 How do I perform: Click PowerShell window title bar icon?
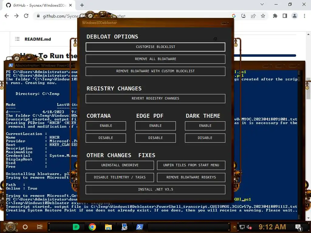tap(11, 65)
